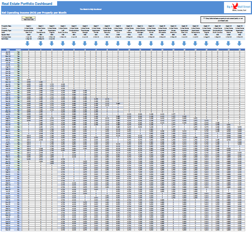Select the Real Estate Portfolio Dashboard title

[27, 3]
